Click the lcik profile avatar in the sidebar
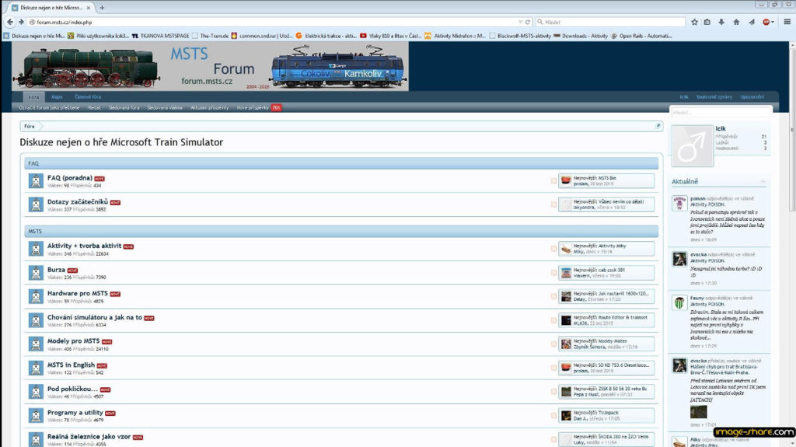The width and height of the screenshot is (796, 447). click(x=693, y=146)
